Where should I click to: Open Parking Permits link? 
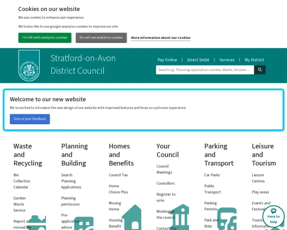pyautogui.click(x=211, y=206)
